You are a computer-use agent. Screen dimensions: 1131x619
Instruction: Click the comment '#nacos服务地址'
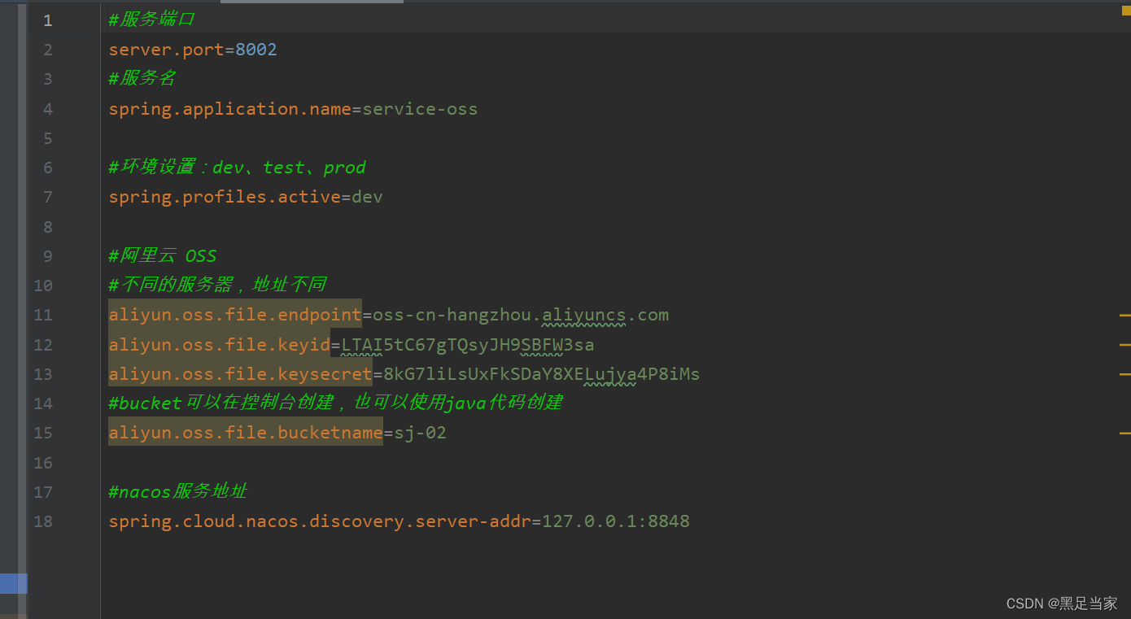point(177,491)
